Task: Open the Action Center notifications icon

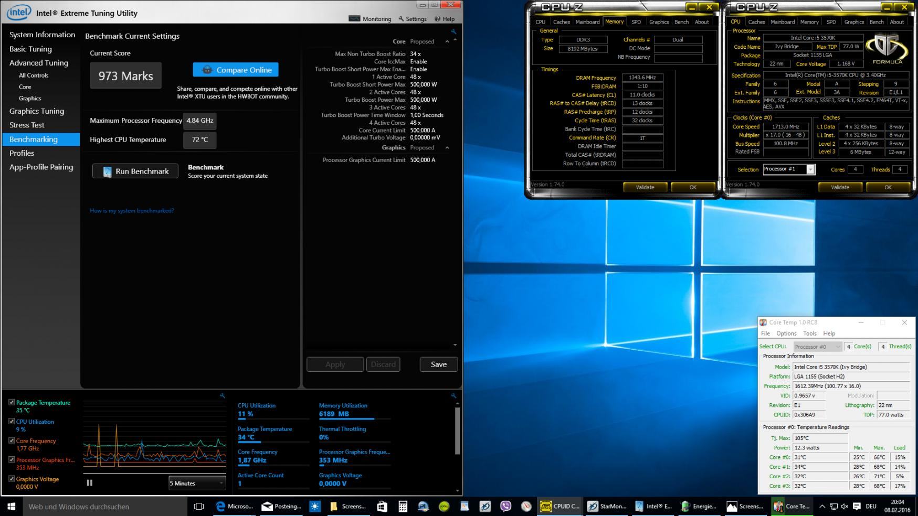Action: click(x=857, y=507)
